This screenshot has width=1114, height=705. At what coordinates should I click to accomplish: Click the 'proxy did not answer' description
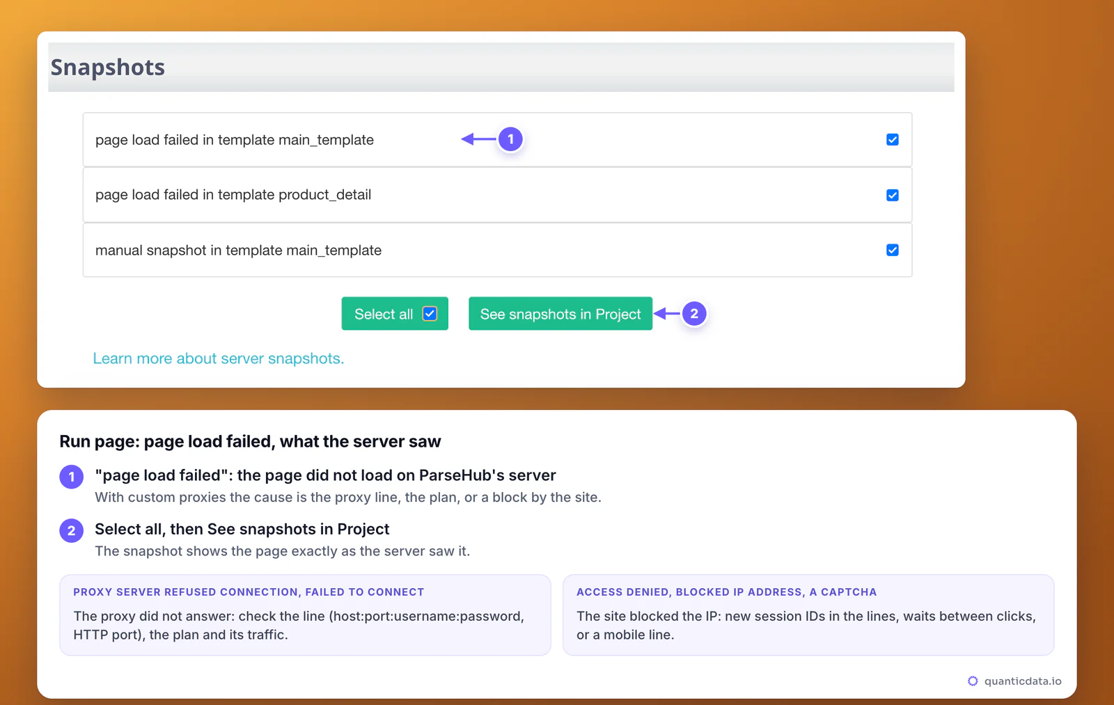tap(299, 626)
